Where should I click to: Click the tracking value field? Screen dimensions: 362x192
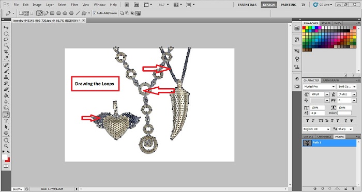coord(344,100)
